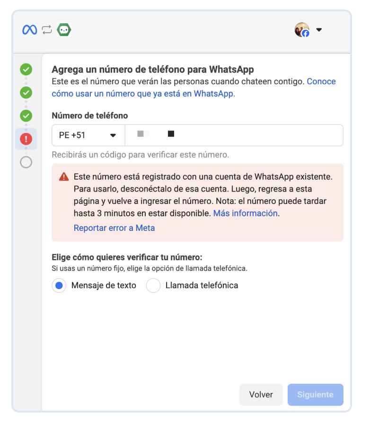Click 'Recibirás un código para verificar' hint text
The width and height of the screenshot is (370, 422).
pos(140,155)
